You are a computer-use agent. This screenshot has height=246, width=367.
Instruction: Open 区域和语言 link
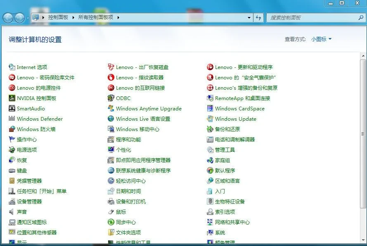pos(227,181)
